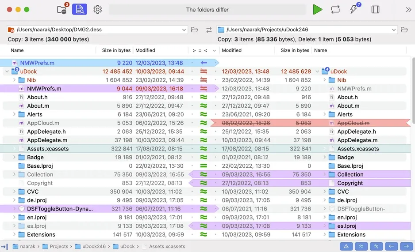Click Assets.xcassets in the path breadcrumb
415x252 pixels.
pyautogui.click(x=167, y=246)
